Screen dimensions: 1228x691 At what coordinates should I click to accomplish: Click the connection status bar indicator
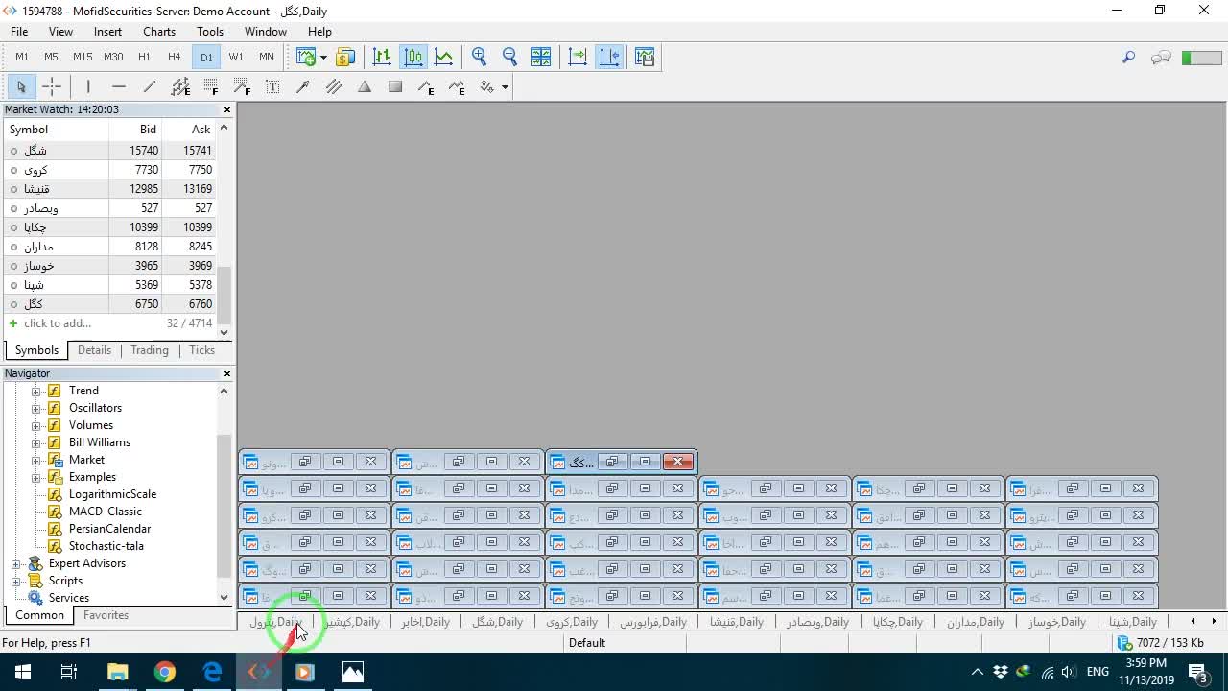coord(1160,643)
